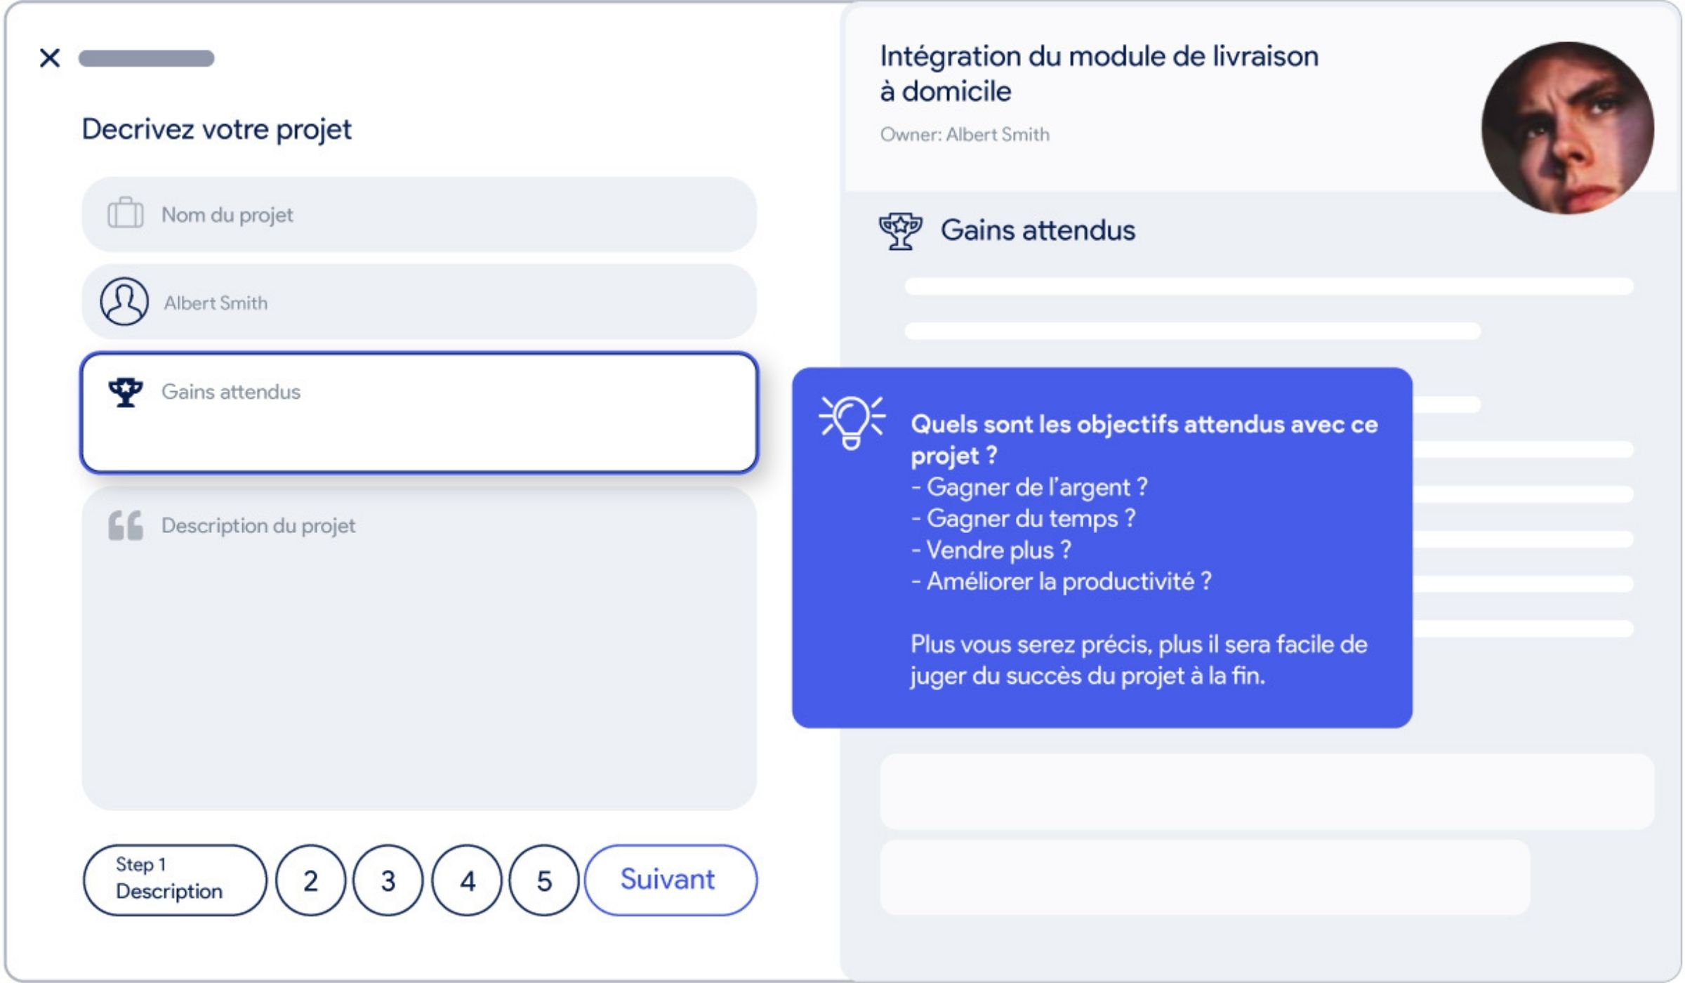Click the trophy icon in Gains attendus field
Image resolution: width=1685 pixels, height=983 pixels.
coord(126,392)
